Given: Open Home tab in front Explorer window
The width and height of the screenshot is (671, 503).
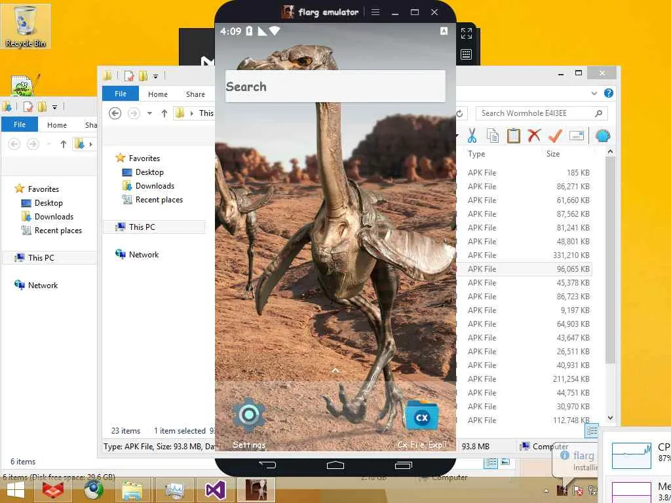Looking at the screenshot, I should click(158, 94).
